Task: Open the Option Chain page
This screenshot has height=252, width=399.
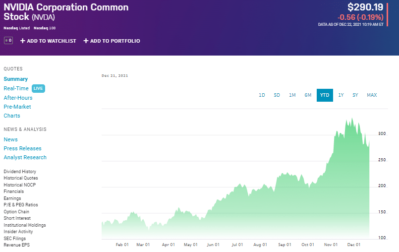Action: tap(16, 212)
